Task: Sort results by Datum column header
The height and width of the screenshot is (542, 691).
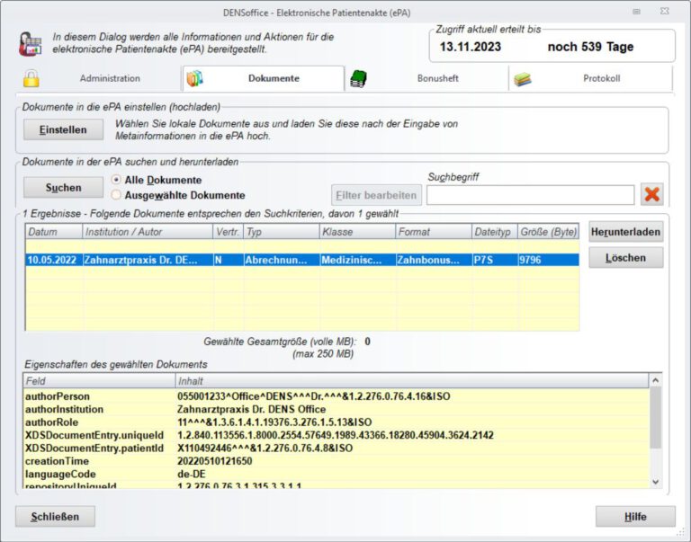Action: 54,232
